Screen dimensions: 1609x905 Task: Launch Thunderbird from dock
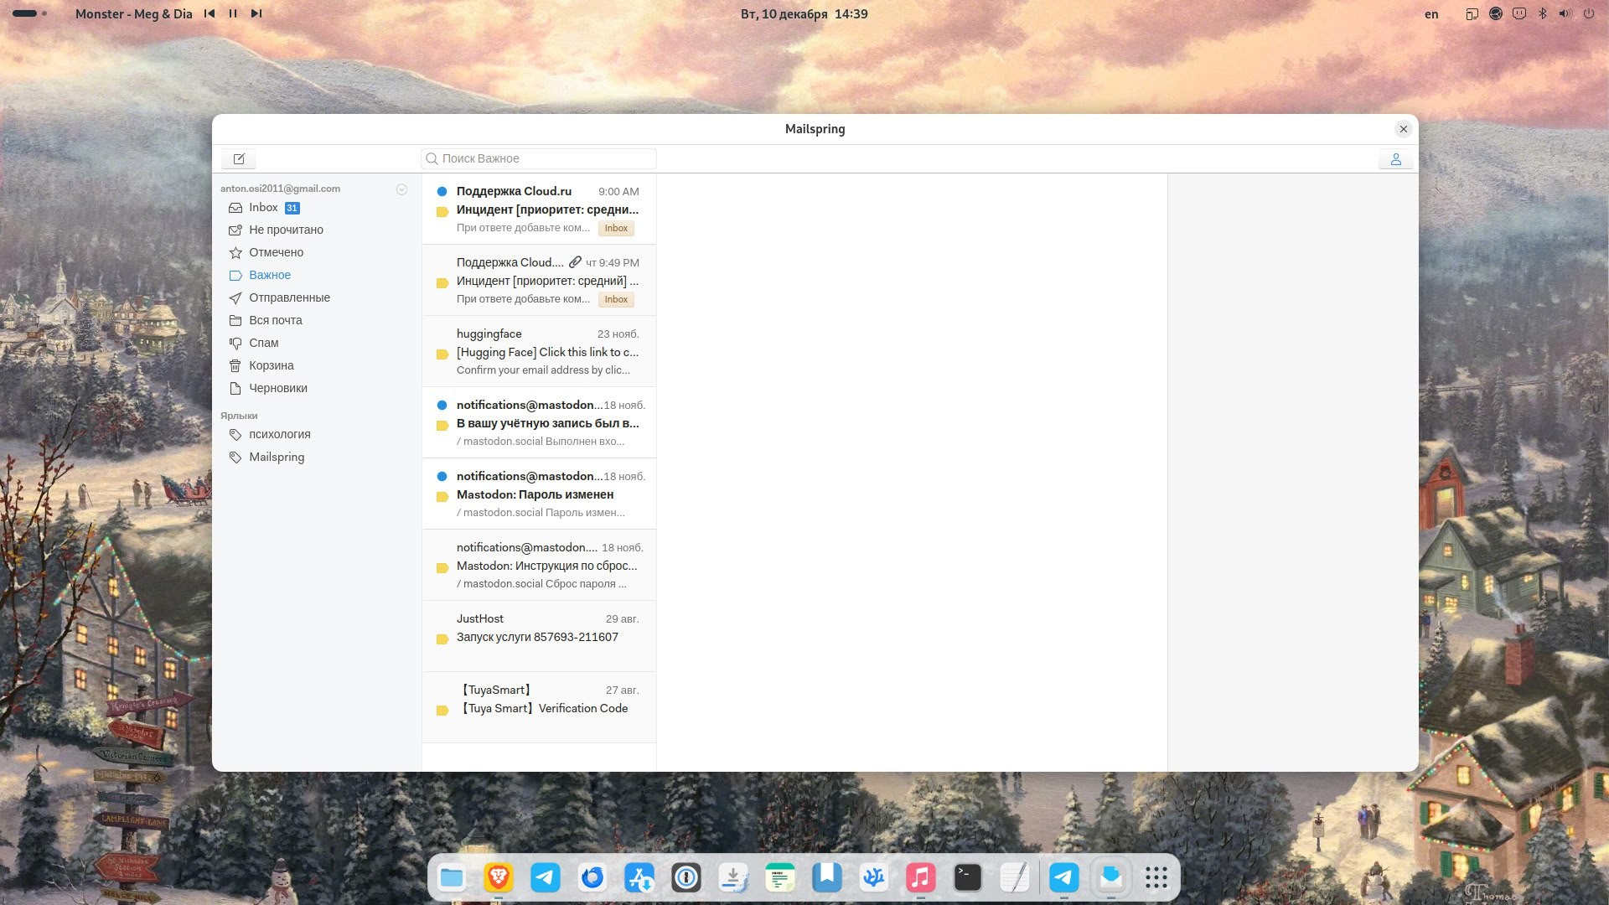(592, 877)
